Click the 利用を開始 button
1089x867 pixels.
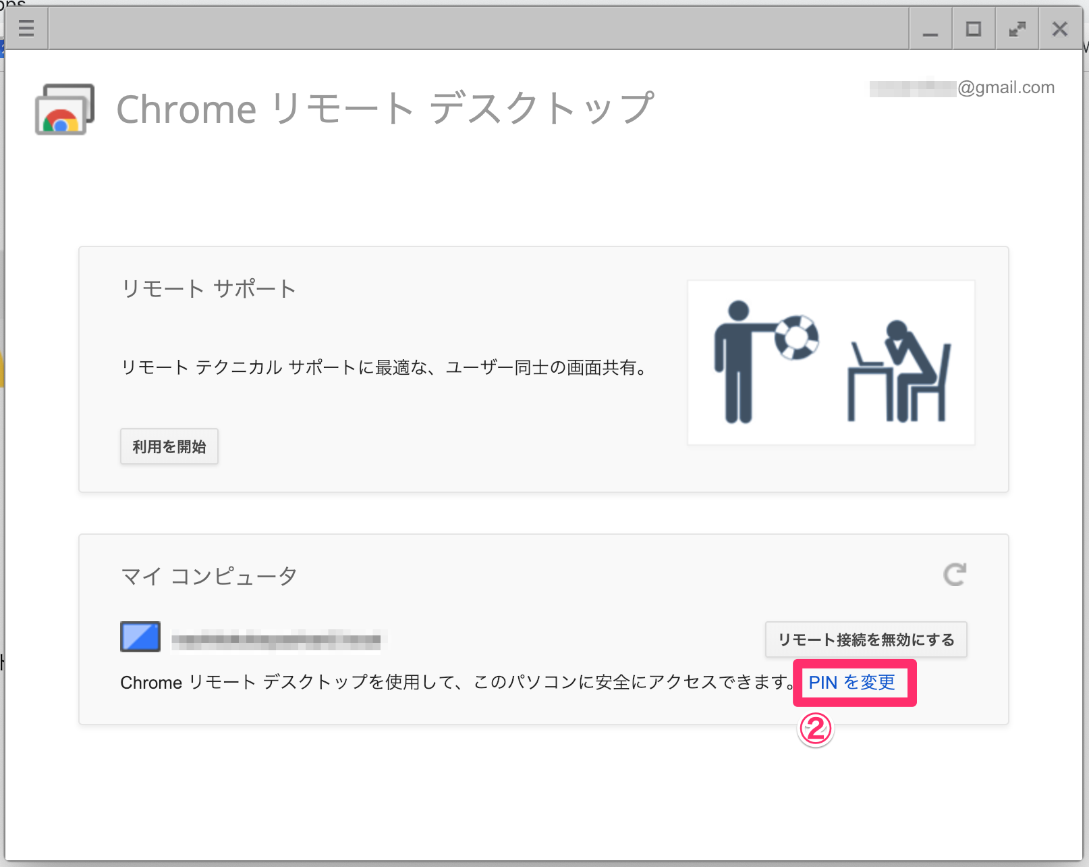click(x=169, y=446)
